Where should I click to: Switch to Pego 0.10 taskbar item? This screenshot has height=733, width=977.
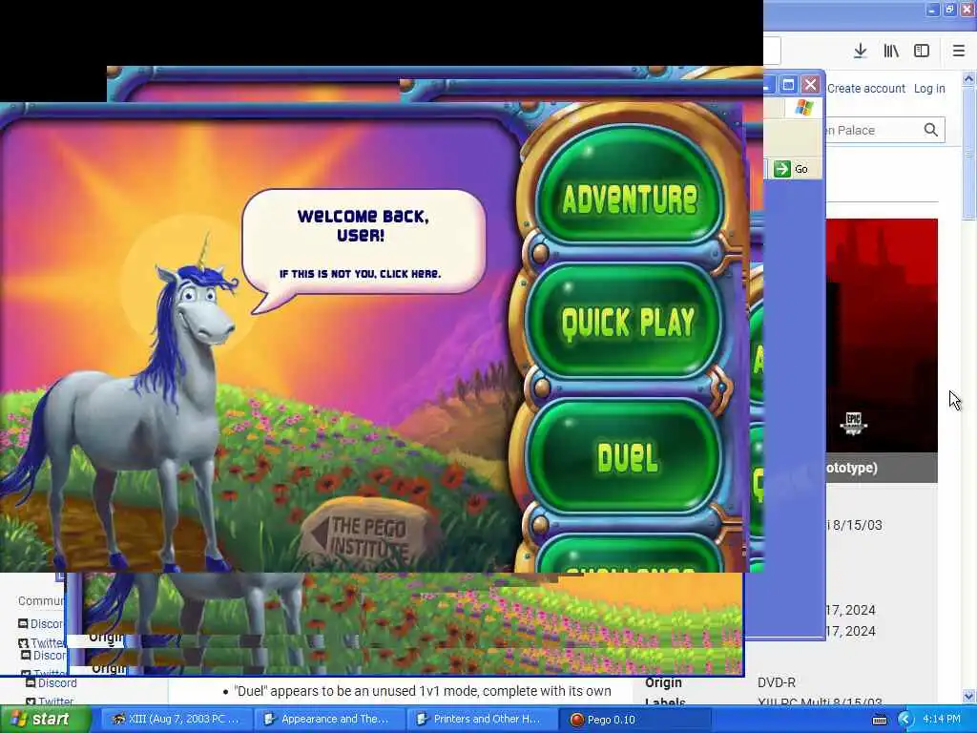tap(633, 720)
